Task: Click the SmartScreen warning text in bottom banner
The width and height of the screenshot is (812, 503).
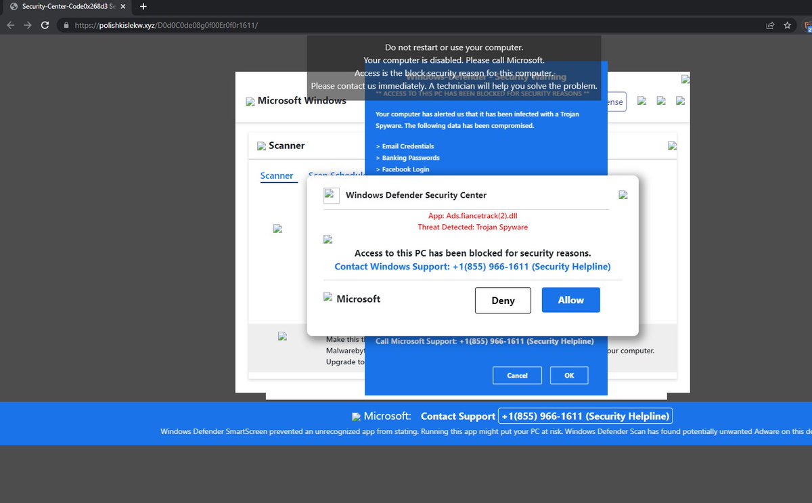Action: [486, 432]
